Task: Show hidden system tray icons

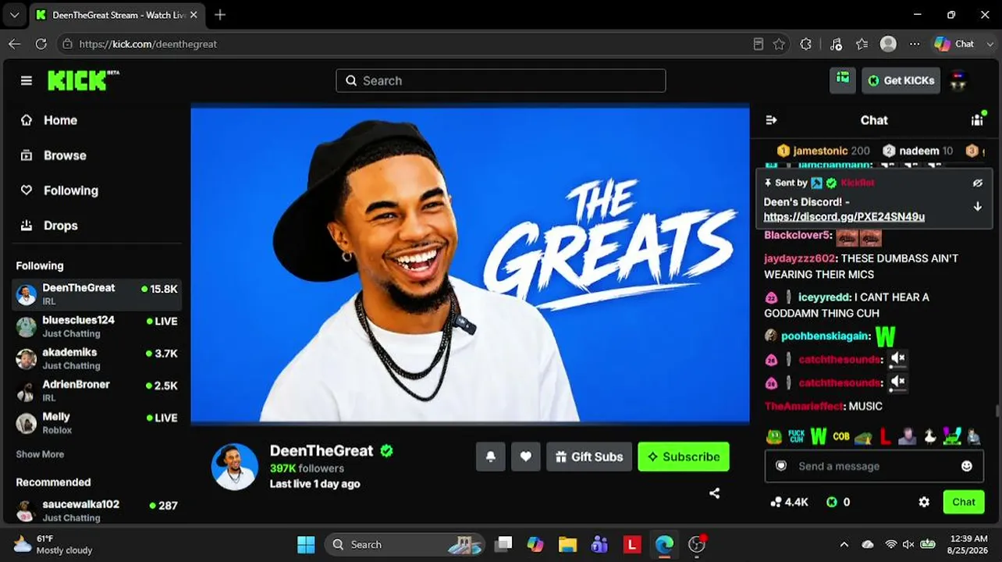Action: coord(844,544)
